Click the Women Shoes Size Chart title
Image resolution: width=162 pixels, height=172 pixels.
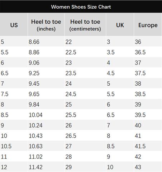pyautogui.click(x=81, y=7)
